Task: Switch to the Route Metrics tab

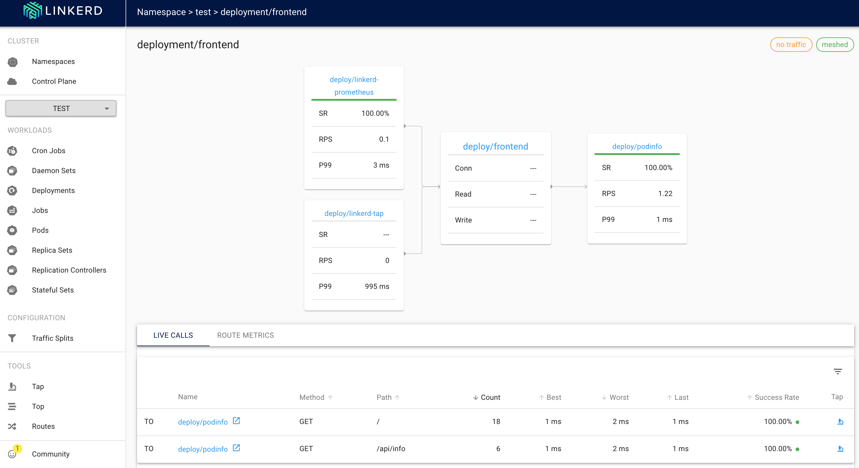Action: pos(245,335)
